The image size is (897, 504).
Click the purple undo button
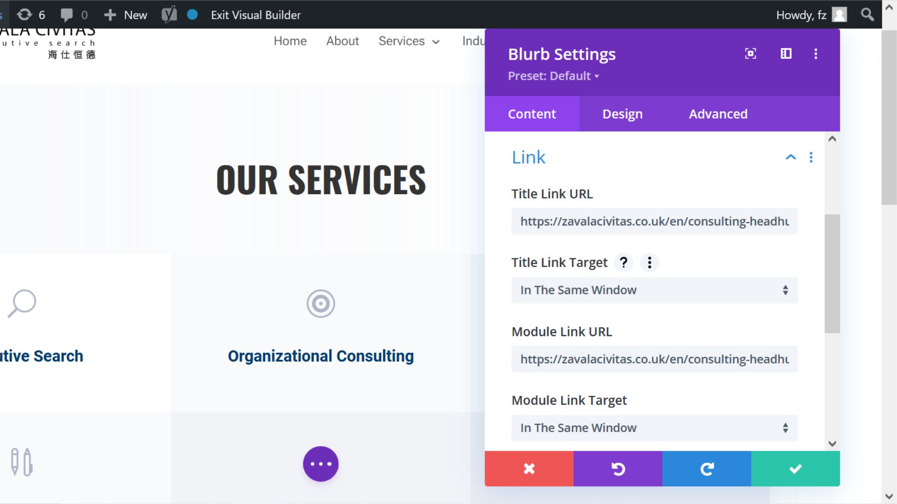pyautogui.click(x=618, y=469)
